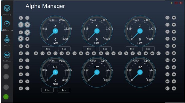
Task: Click the X gauge "0 raw" value
Action: click(x=55, y=41)
